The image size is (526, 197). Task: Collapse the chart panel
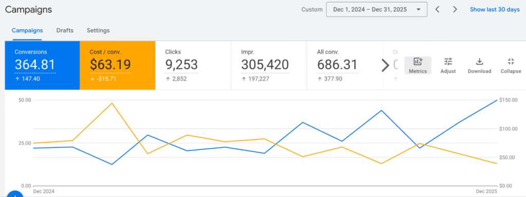(511, 65)
